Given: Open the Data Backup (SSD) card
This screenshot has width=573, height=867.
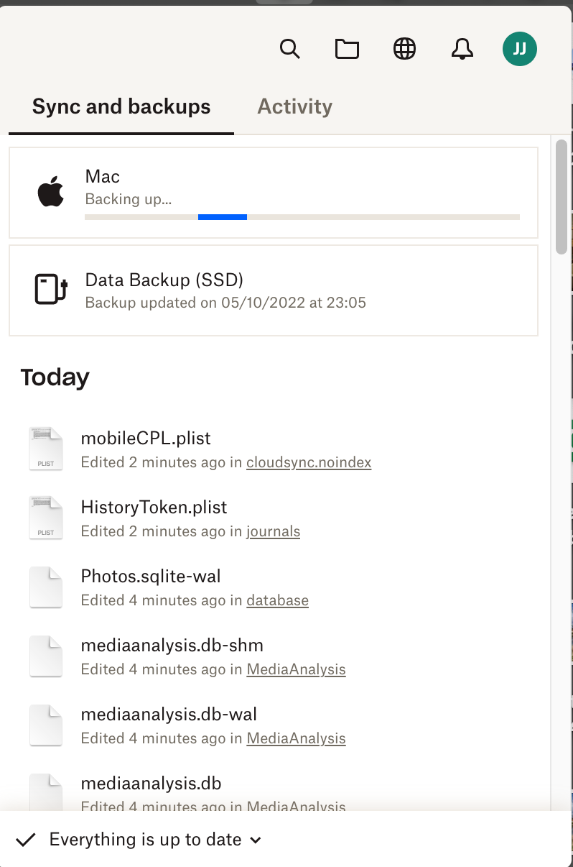Looking at the screenshot, I should coord(273,290).
